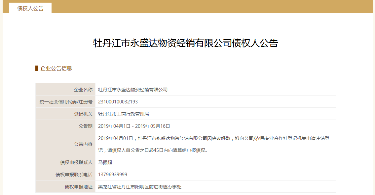Viewport: 375px width, 195px height.
Task: Select the 债权申报联系电话 row label
Action: pos(74,175)
